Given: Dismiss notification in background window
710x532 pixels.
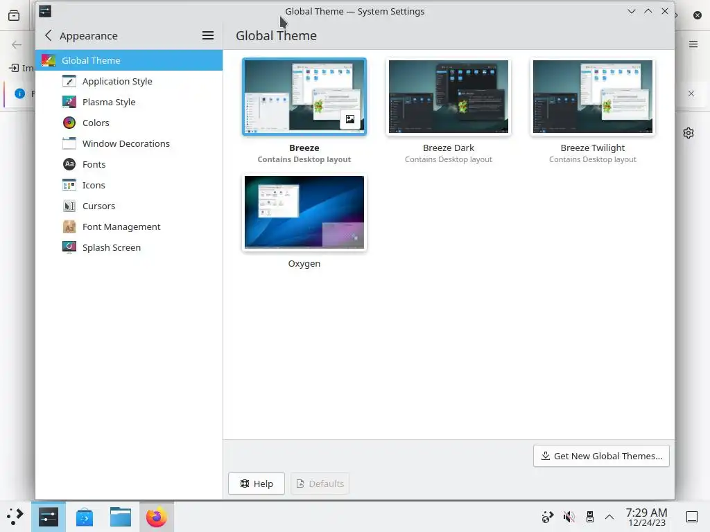Looking at the screenshot, I should [x=691, y=94].
